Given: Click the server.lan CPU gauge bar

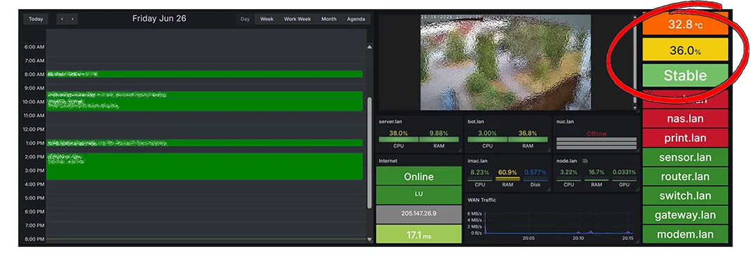Looking at the screenshot, I should click(398, 140).
